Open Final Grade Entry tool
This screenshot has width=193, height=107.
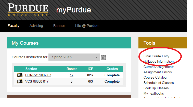click(156, 56)
